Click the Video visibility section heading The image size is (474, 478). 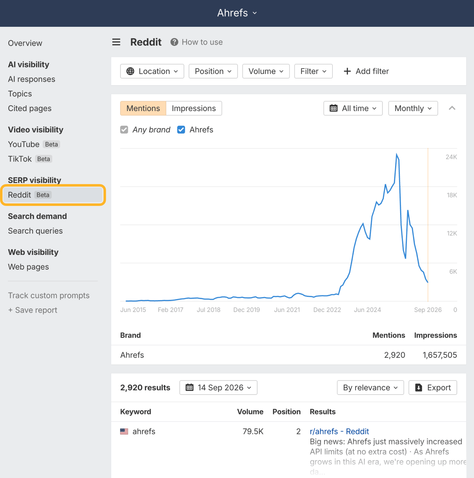coord(36,130)
